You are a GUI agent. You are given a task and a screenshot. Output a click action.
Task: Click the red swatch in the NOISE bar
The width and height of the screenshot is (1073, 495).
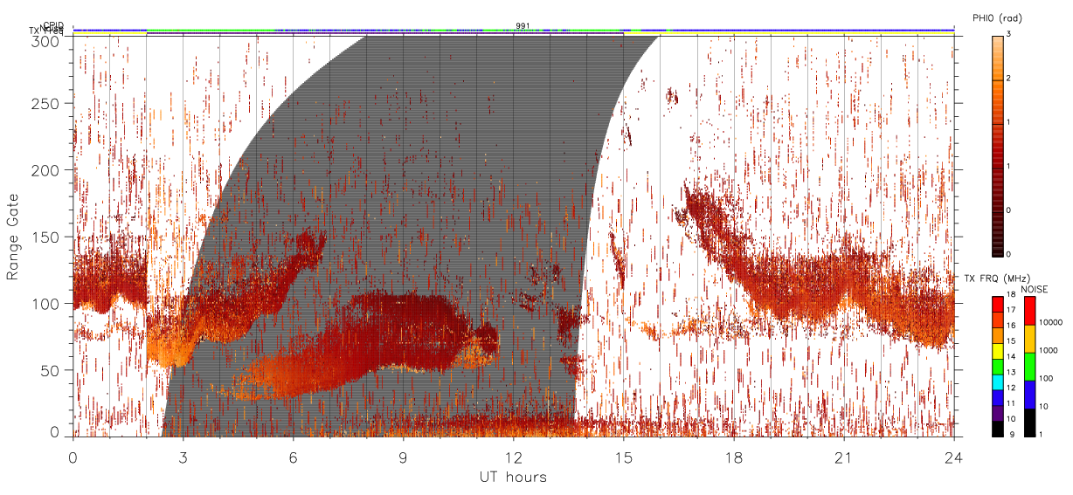(1028, 311)
